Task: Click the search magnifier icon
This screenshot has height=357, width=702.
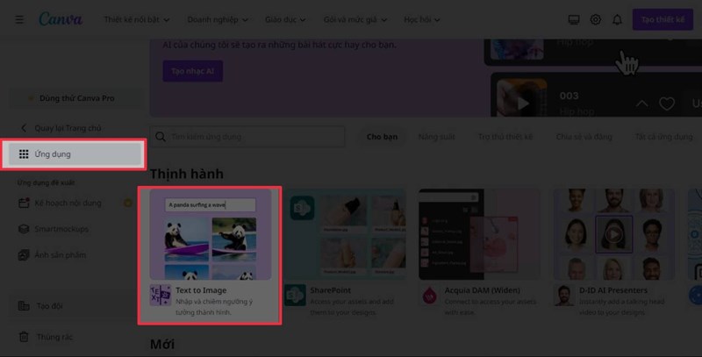Action: (x=161, y=137)
